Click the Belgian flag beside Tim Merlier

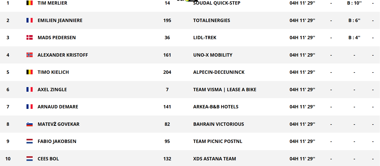click(x=30, y=3)
